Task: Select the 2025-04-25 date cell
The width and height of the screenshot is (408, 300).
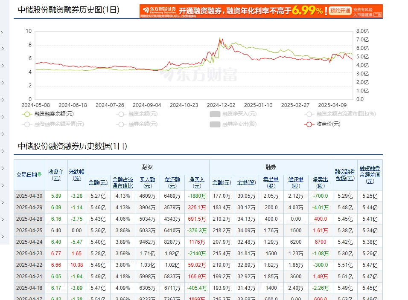Action: (x=29, y=231)
